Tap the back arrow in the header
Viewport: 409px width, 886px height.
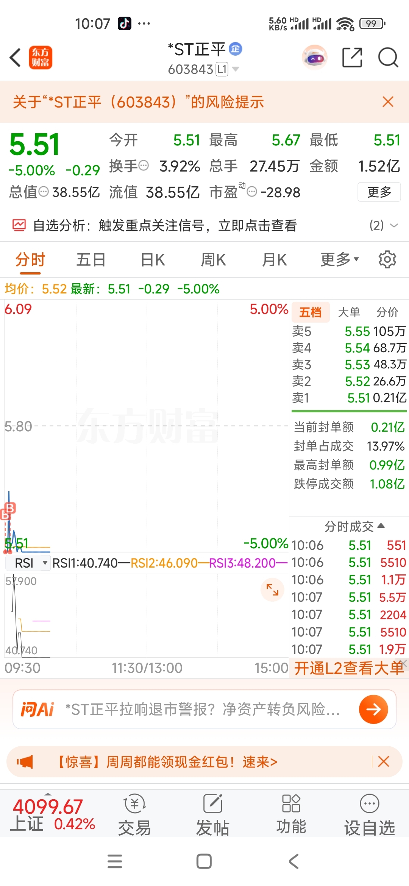[x=15, y=58]
